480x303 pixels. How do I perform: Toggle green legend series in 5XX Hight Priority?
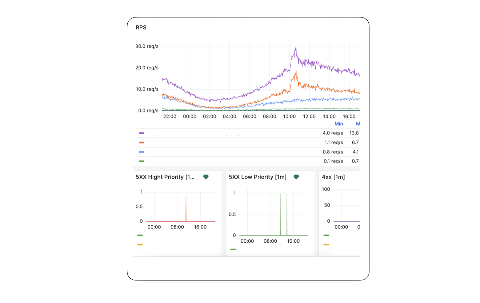pyautogui.click(x=140, y=235)
